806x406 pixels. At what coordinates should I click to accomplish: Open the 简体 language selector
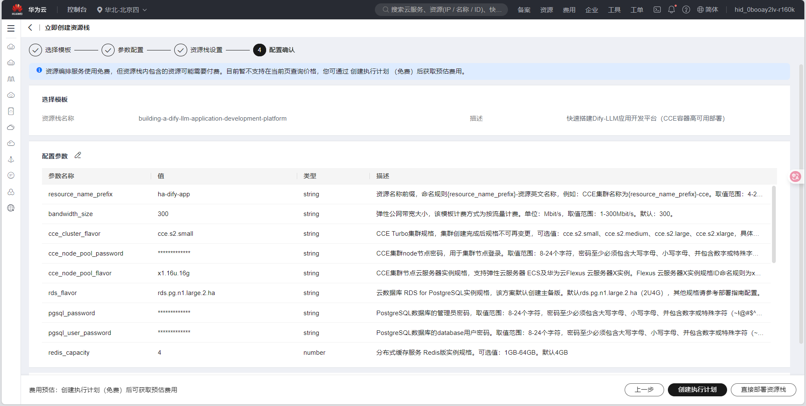click(707, 10)
